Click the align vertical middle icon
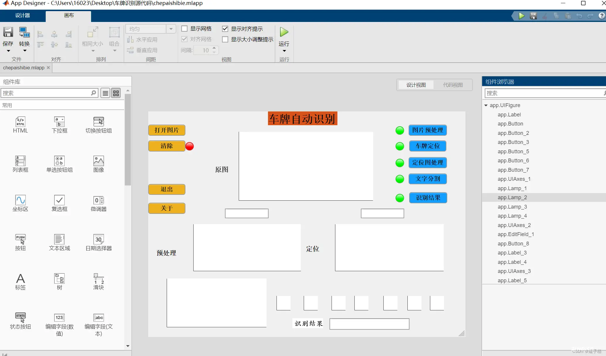Image resolution: width=606 pixels, height=356 pixels. tap(54, 44)
